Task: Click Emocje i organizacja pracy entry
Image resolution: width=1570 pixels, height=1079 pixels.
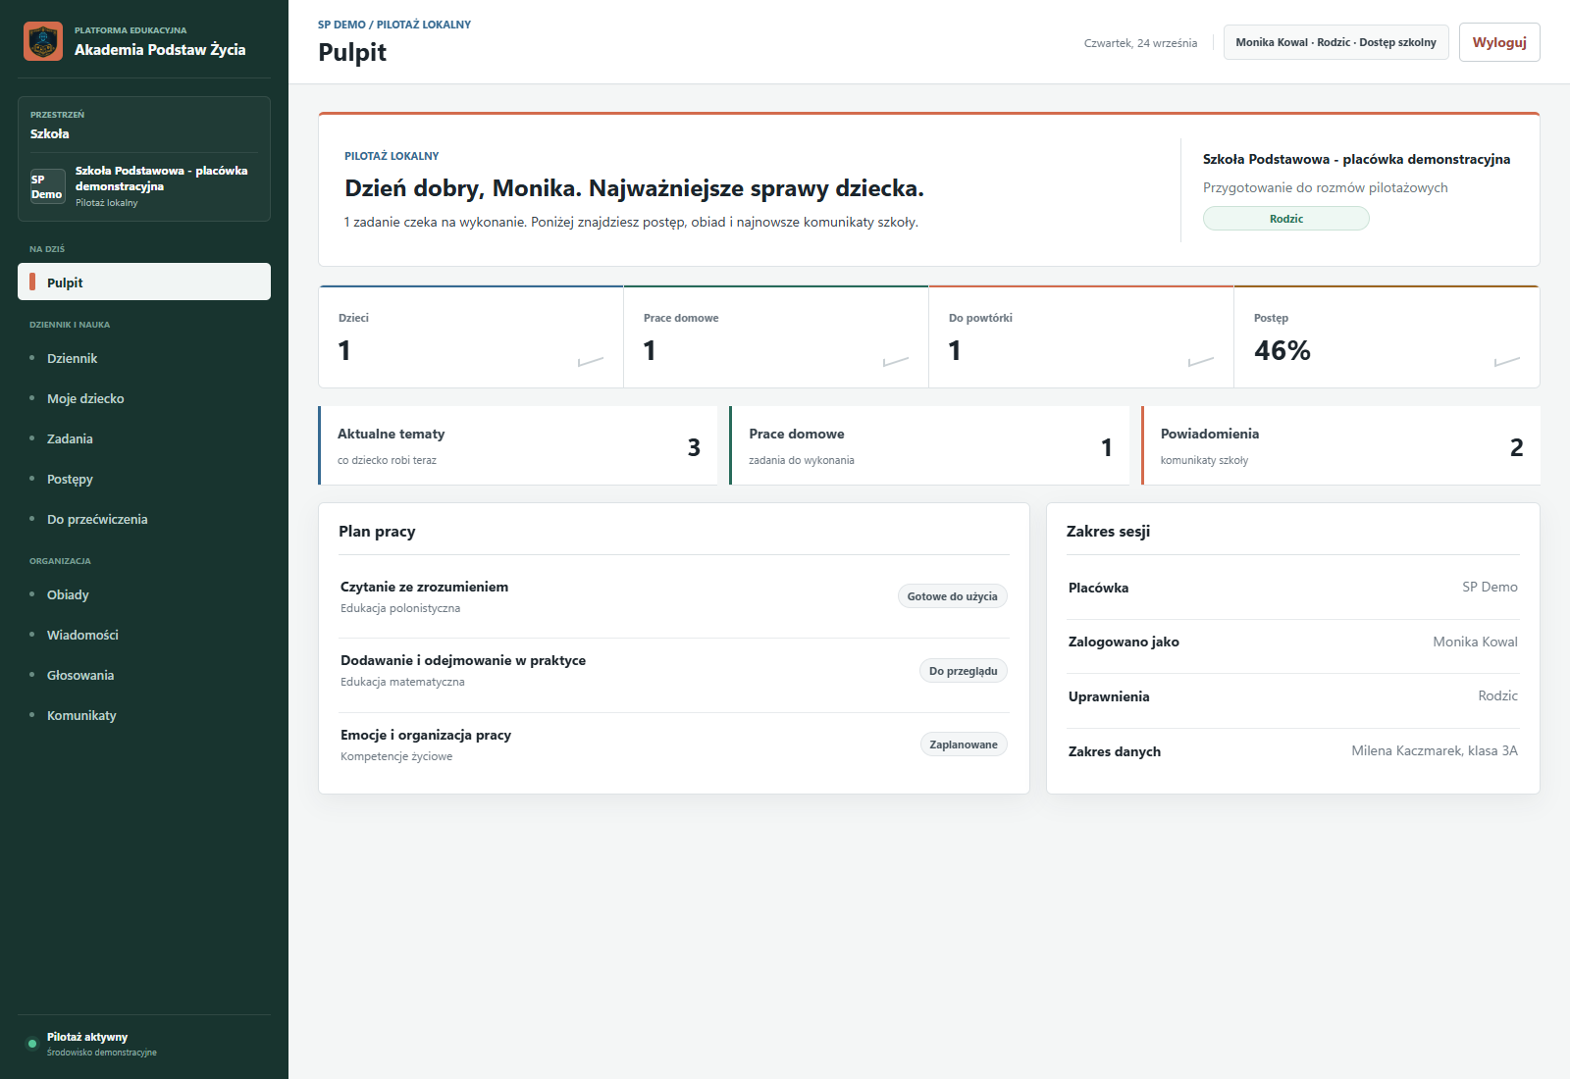Action: tap(674, 745)
